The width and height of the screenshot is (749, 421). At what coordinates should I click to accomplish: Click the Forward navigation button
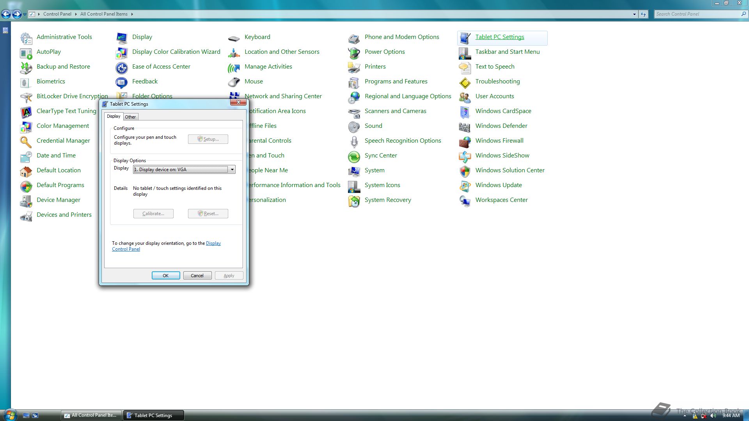pos(16,14)
